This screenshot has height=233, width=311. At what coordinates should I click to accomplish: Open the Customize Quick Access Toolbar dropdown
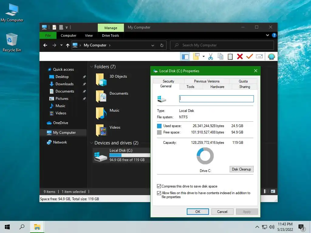coord(67,28)
